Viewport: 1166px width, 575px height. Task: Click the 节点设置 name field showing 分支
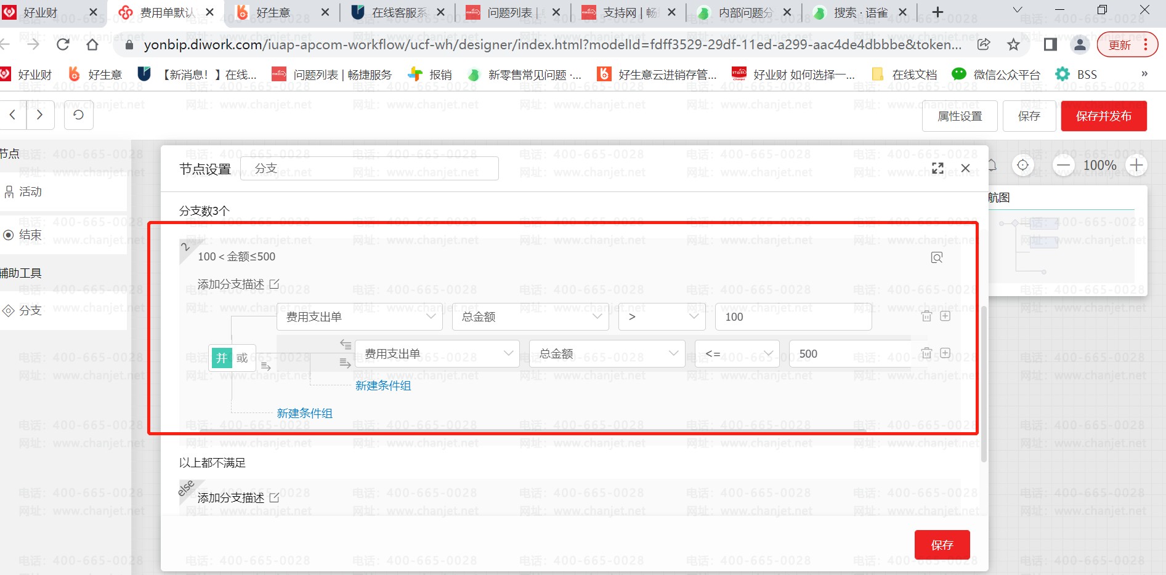coord(369,169)
